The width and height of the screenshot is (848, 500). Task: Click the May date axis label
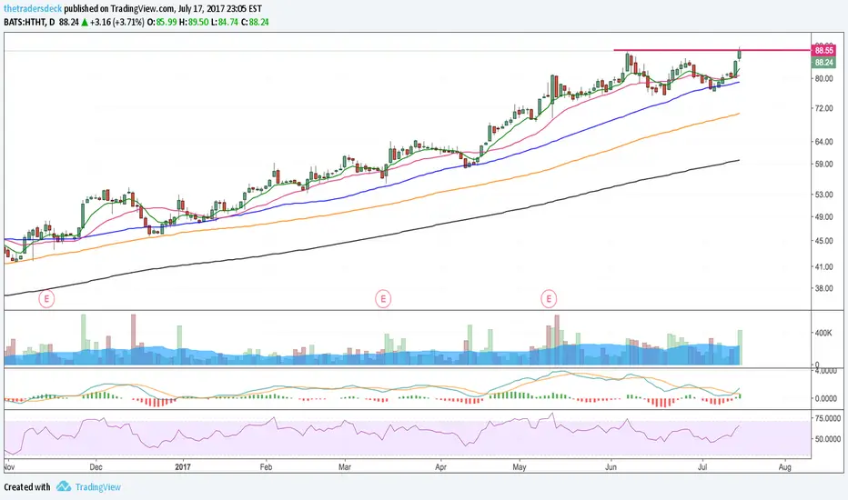pos(520,467)
